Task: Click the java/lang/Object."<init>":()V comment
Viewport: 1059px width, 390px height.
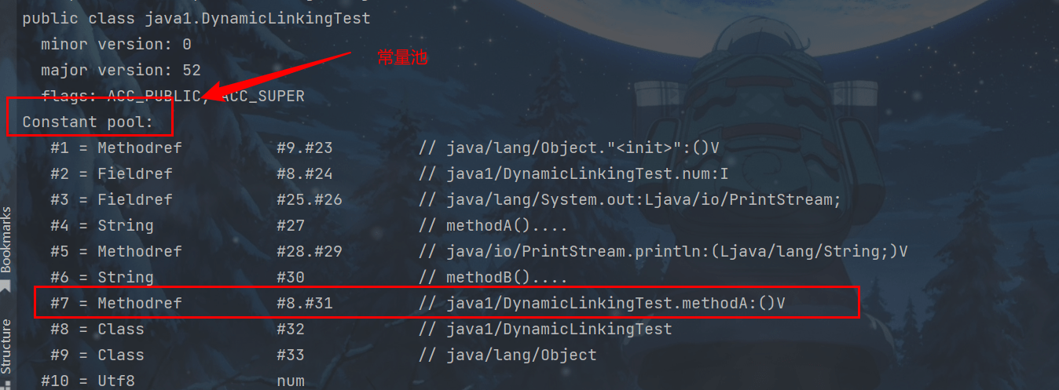Action: coord(582,148)
